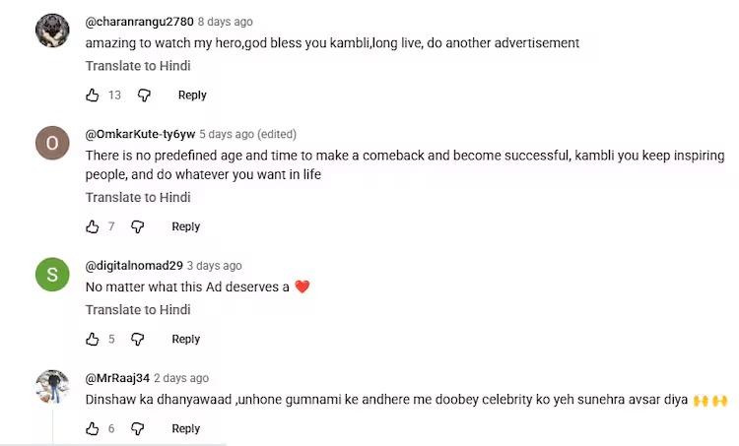Open @OmkarKute-ty6yw's channel via username
Screen dimensions: 739x446
pos(139,134)
